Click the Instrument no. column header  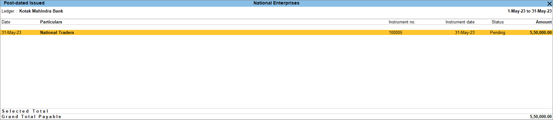402,22
